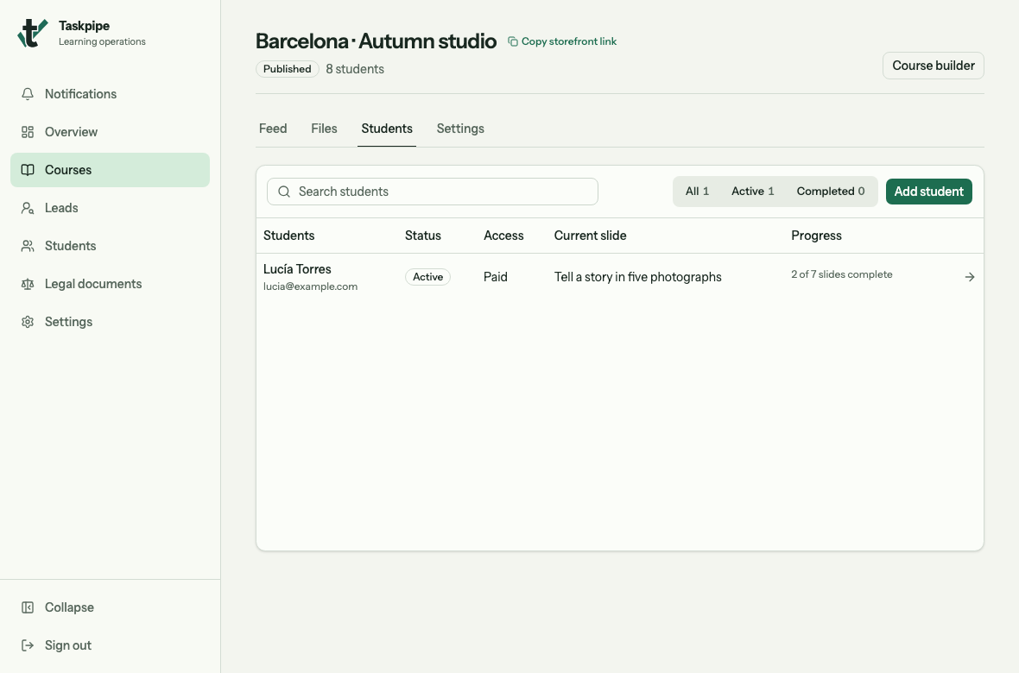The height and width of the screenshot is (673, 1019).
Task: Open Legal documents page
Action: click(x=110, y=284)
